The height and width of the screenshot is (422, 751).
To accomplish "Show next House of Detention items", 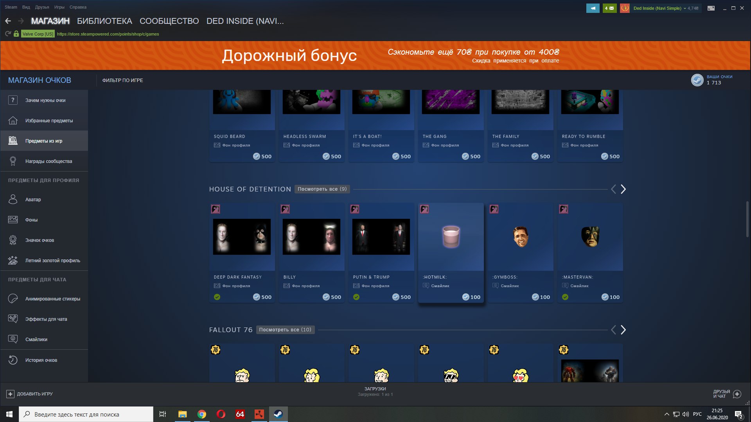I will [x=623, y=189].
